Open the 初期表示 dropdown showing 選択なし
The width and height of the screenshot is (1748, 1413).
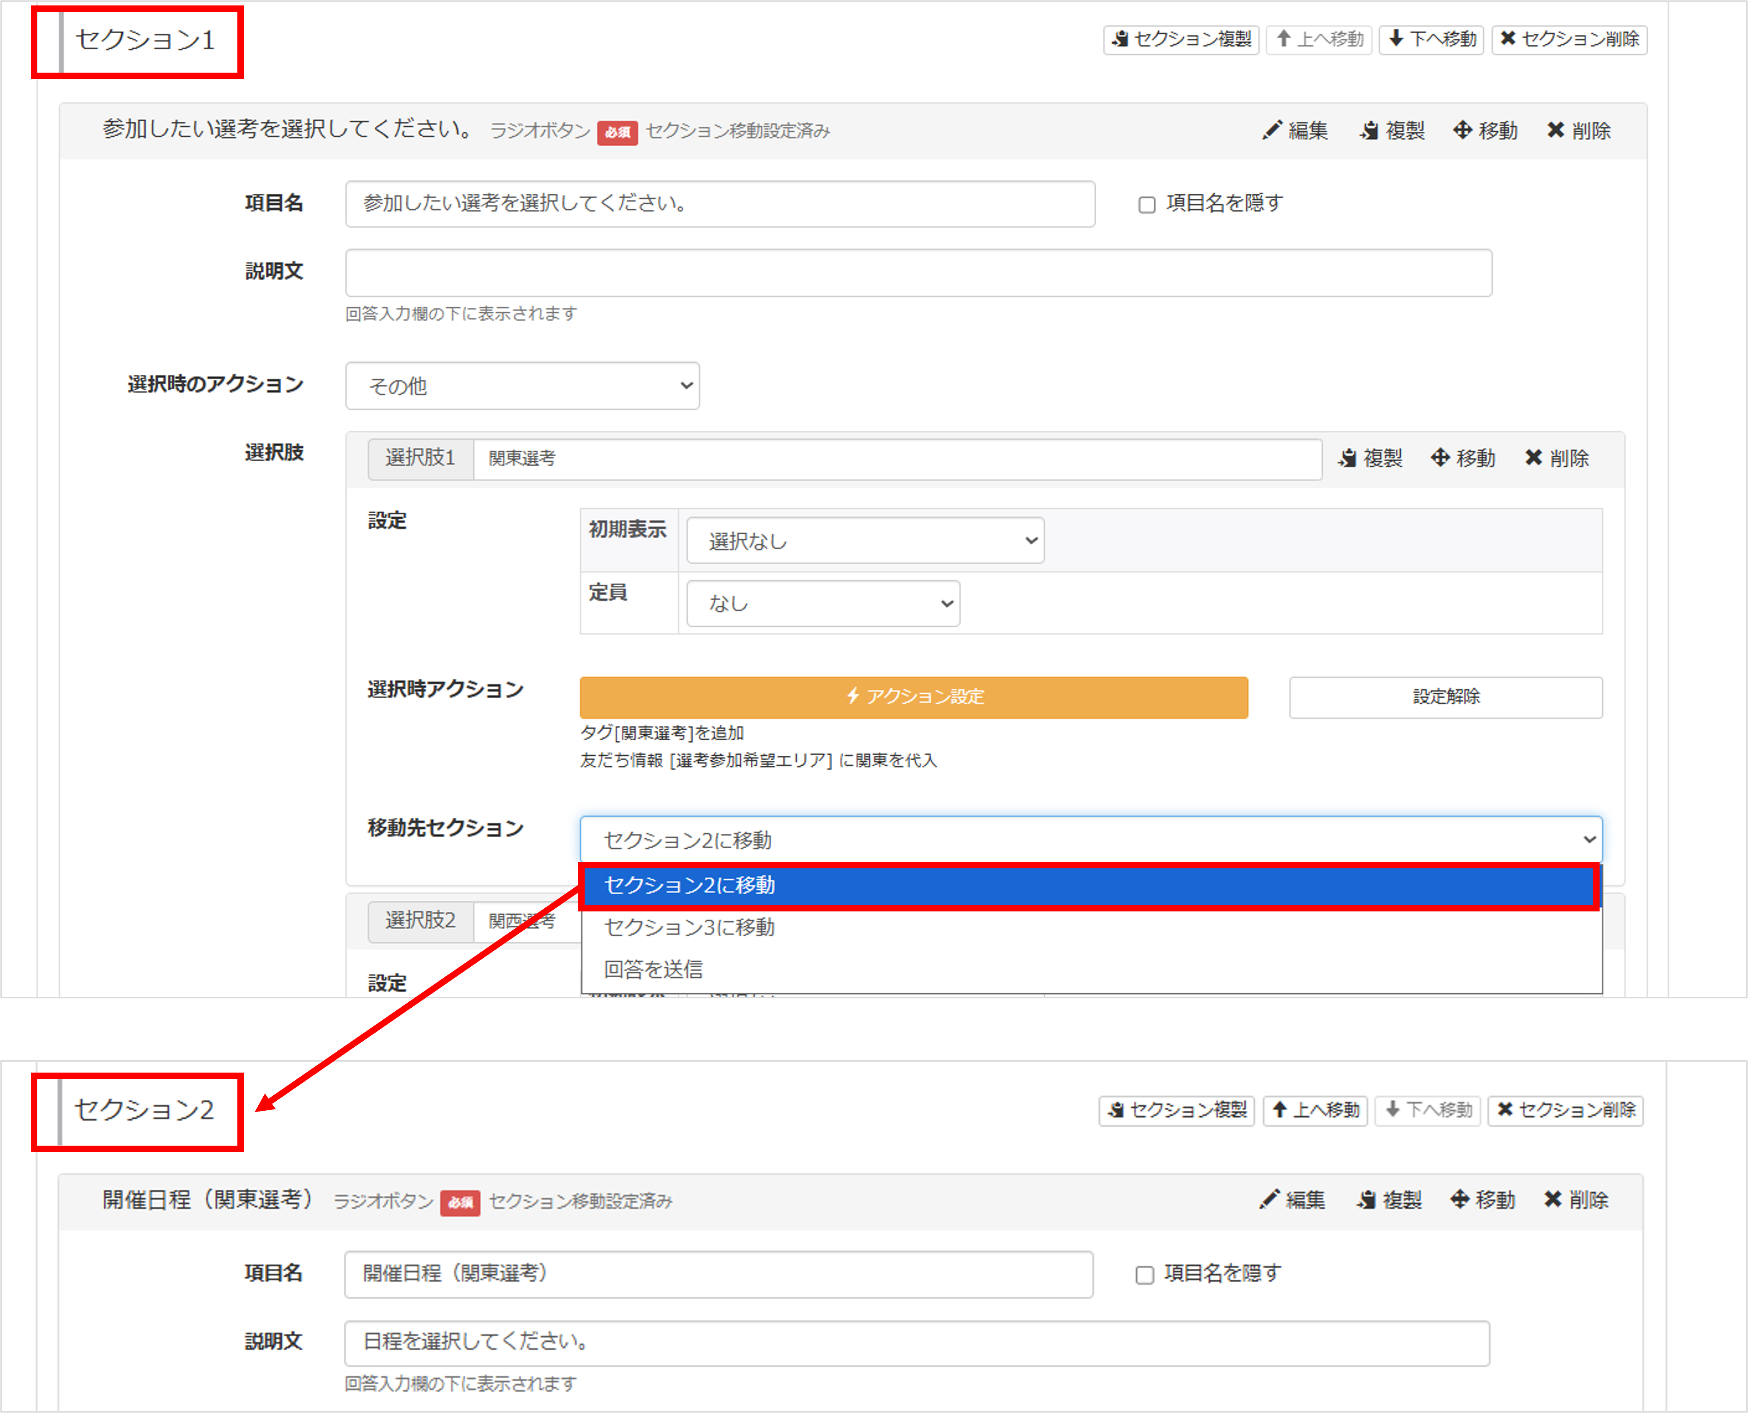865,540
